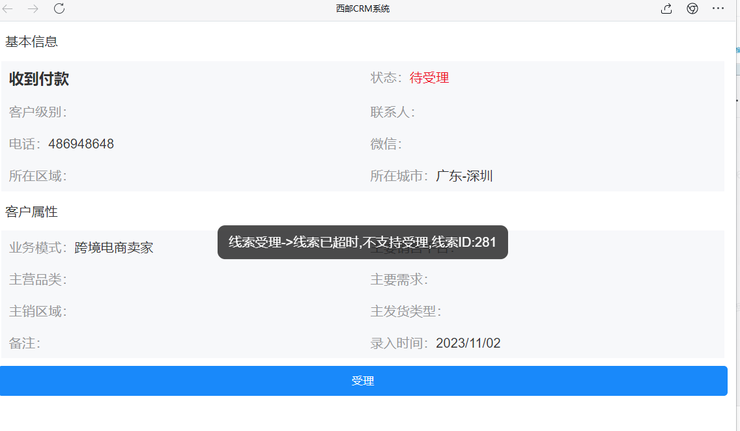
Task: Click the 待受理 status text
Action: click(429, 78)
